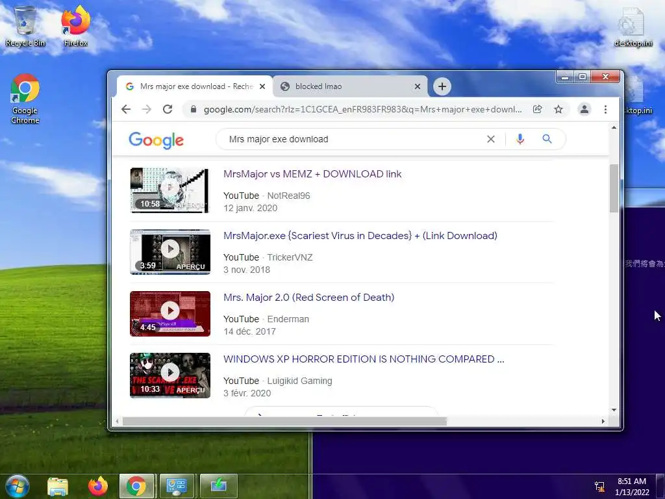Clear the search box with the X icon

tap(491, 139)
